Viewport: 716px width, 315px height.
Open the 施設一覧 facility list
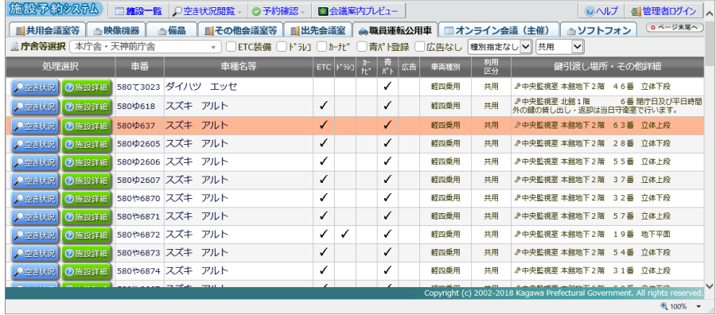click(x=138, y=11)
